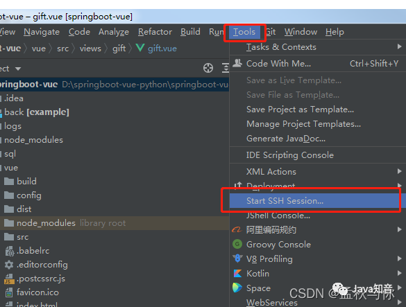Screen dimensions: 406x307
Task: Click the Groovy Console green icon
Action: [x=237, y=244]
